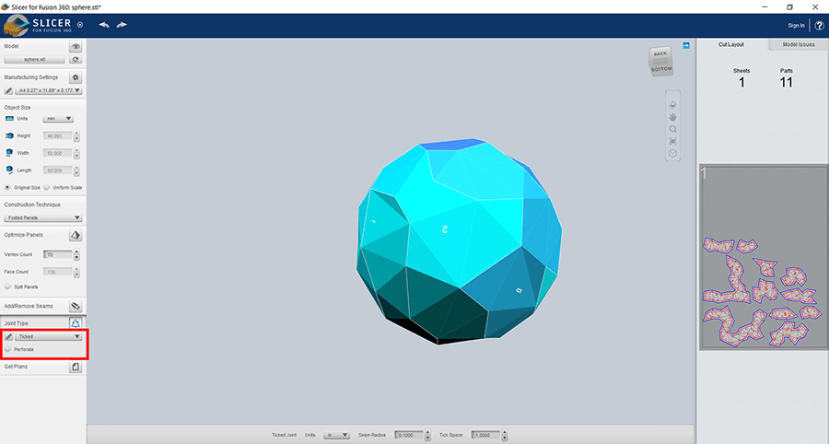Open the Ticked joint type dropdown
Screen dimensions: 829x444
click(48, 336)
